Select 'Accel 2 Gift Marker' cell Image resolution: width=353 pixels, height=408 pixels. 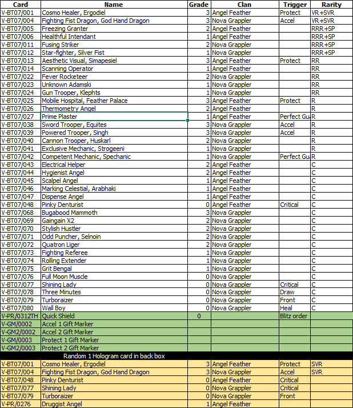(x=114, y=332)
